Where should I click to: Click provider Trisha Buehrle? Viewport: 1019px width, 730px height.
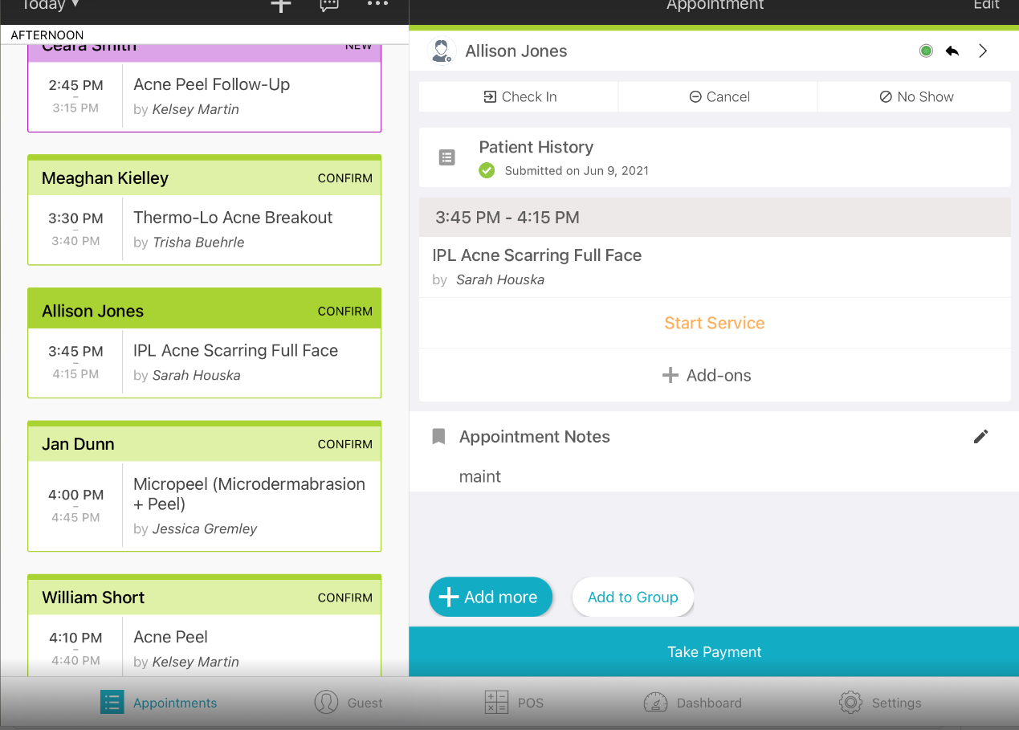(x=198, y=243)
